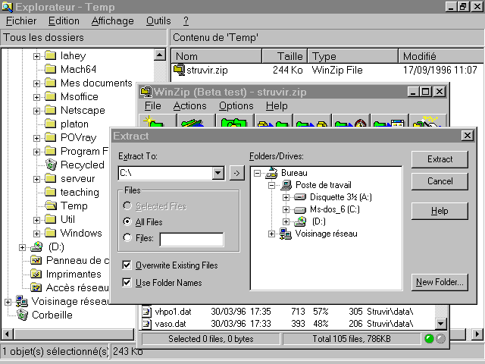This screenshot has height=364, width=485.
Task: Click the green status light in WinZip
Action: 429,339
